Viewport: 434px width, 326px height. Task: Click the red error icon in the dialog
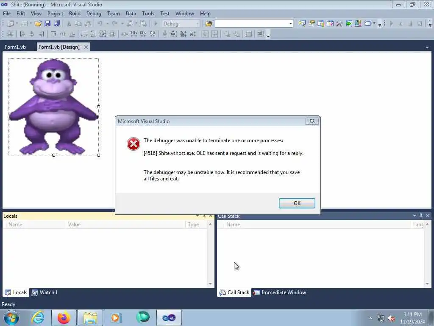click(134, 144)
